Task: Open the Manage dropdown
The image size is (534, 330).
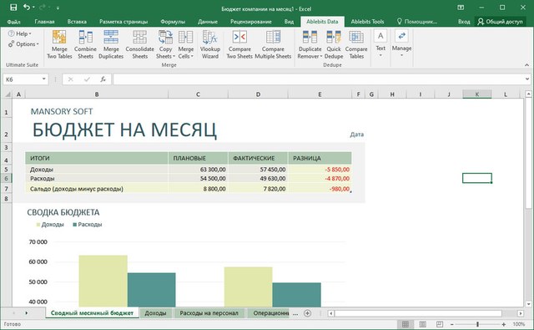Action: point(401,43)
